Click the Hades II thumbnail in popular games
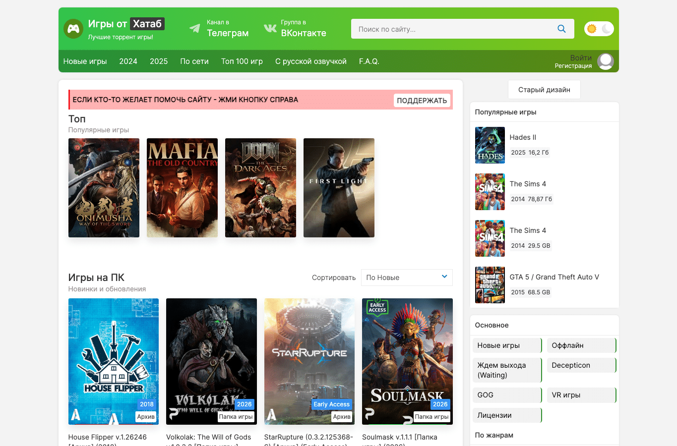This screenshot has height=446, width=677. [490, 145]
